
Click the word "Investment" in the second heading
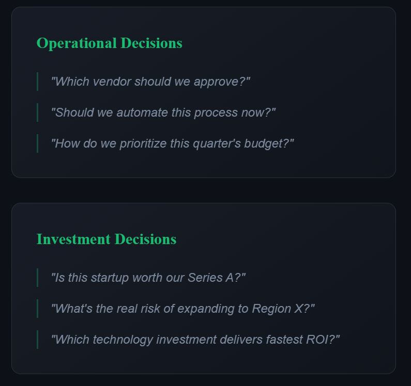point(73,239)
